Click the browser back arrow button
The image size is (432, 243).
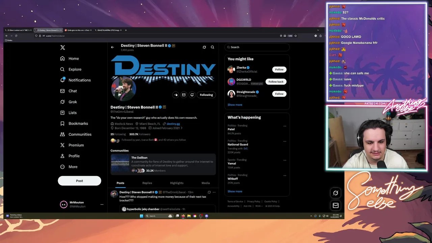tap(6, 36)
